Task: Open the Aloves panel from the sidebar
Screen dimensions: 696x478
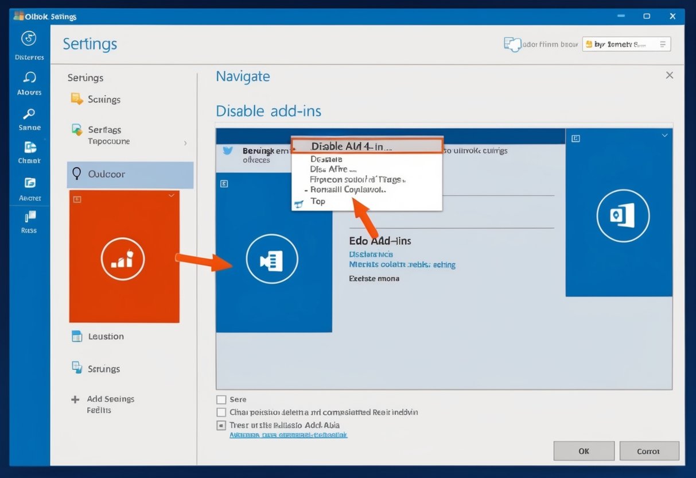Action: (x=29, y=80)
